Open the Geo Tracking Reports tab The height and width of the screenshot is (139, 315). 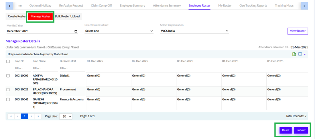(x=253, y=5)
